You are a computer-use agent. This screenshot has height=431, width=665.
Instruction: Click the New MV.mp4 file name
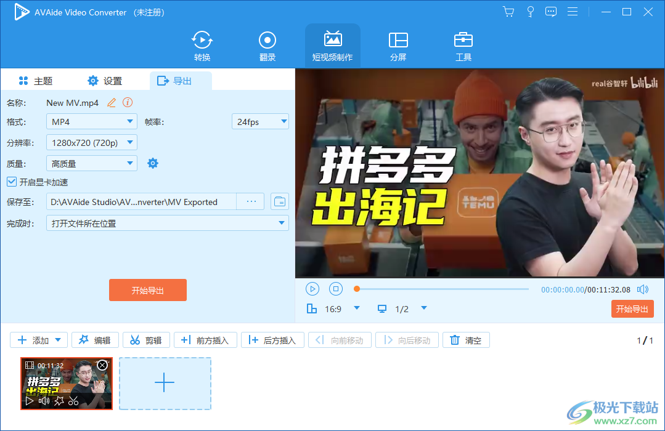pos(72,103)
